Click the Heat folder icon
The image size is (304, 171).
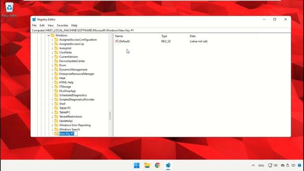[56, 78]
